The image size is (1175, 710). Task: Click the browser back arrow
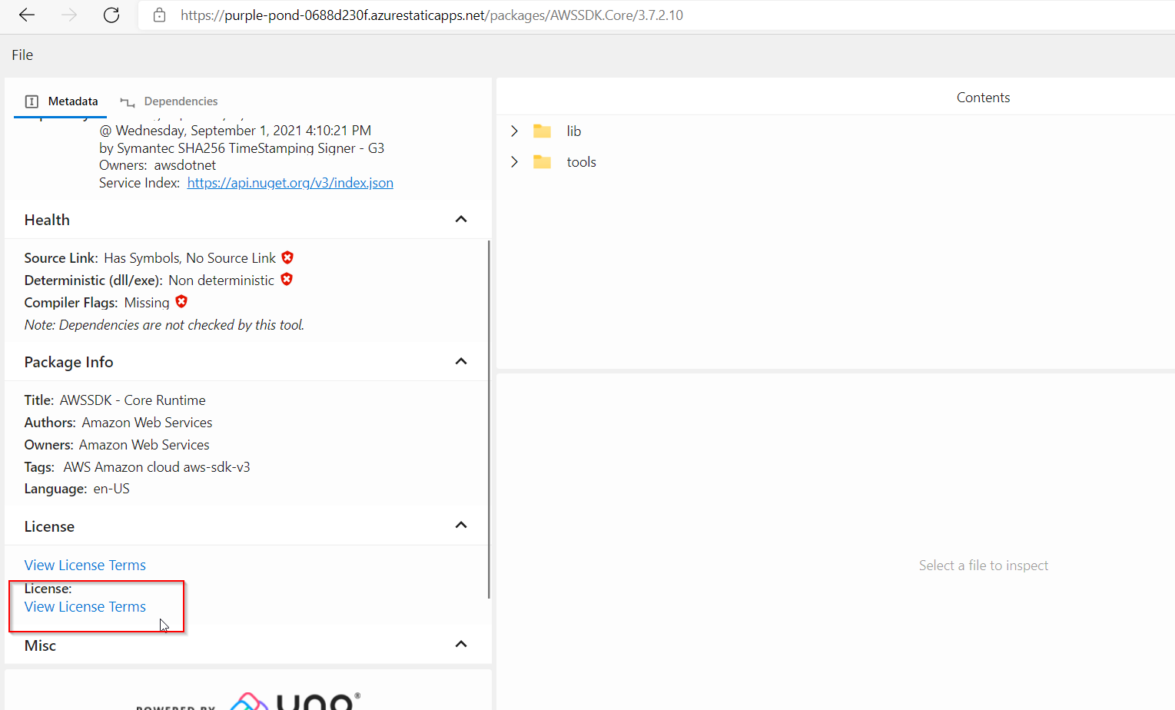(x=26, y=14)
